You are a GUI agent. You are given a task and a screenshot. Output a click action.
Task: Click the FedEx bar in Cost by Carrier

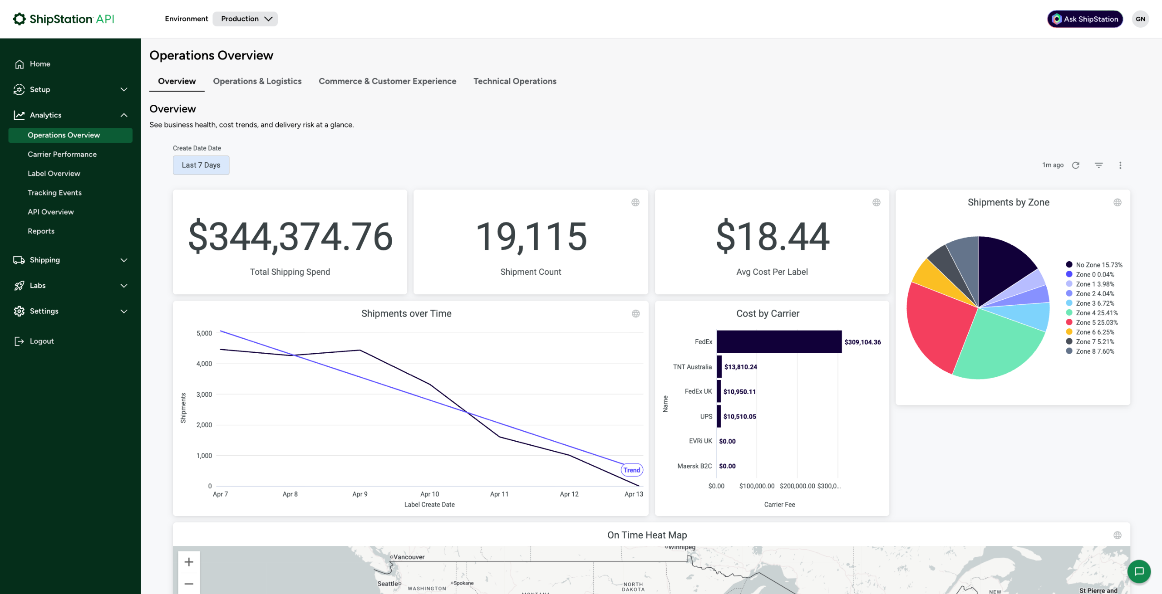click(779, 342)
